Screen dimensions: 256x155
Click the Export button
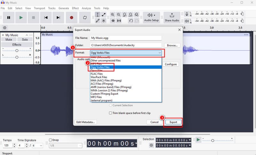pyautogui.click(x=173, y=122)
